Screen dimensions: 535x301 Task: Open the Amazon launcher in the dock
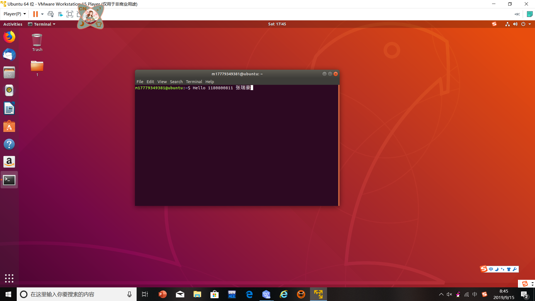tap(9, 162)
